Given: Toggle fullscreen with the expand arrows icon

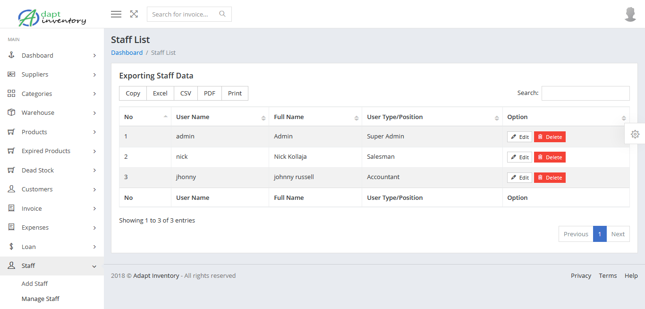Looking at the screenshot, I should tap(134, 14).
